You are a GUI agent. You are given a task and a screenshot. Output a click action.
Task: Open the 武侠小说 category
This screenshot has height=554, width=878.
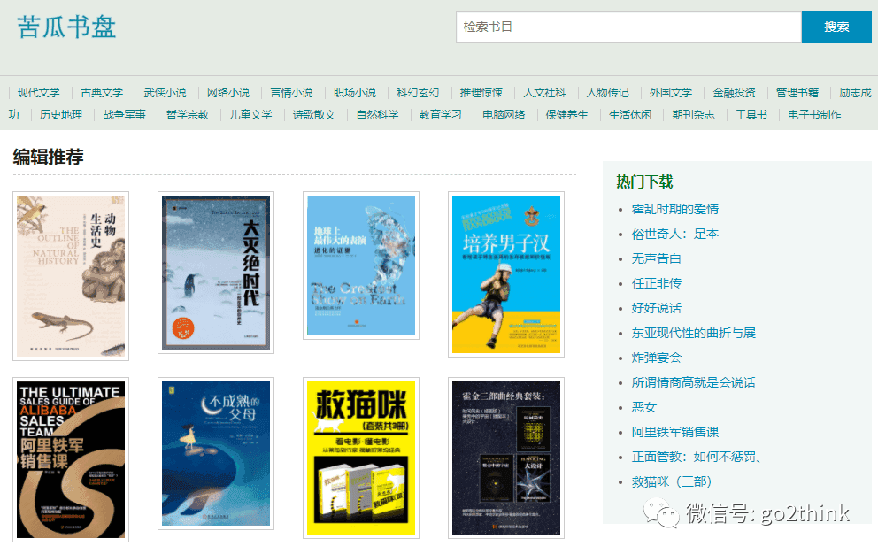click(x=166, y=92)
